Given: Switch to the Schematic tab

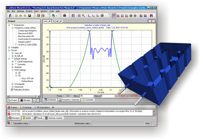Looking at the screenshot, I should coord(50,100).
